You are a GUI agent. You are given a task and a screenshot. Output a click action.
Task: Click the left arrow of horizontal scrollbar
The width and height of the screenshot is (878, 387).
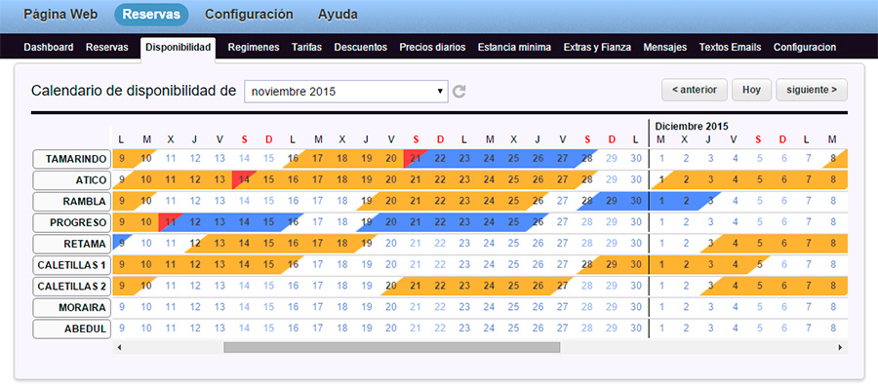click(x=119, y=347)
